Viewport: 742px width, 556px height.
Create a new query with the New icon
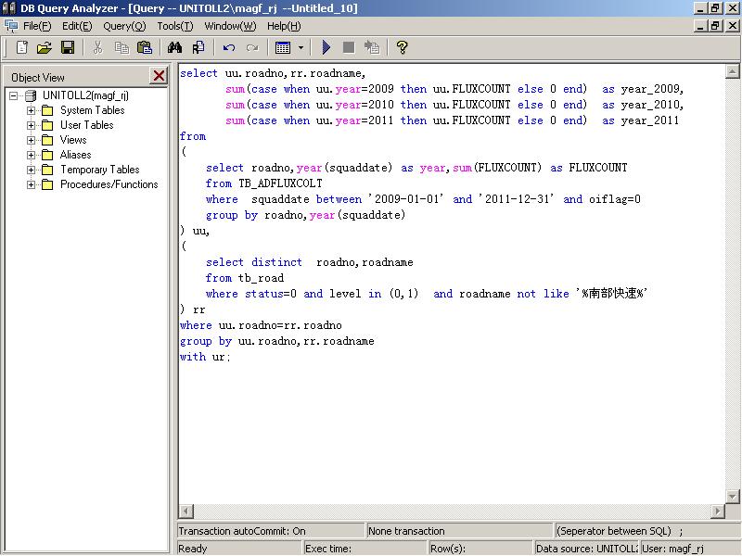tap(20, 47)
